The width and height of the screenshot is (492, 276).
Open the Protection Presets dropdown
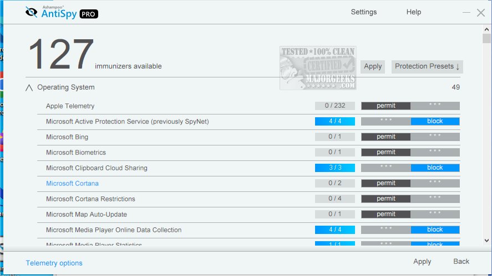point(427,66)
